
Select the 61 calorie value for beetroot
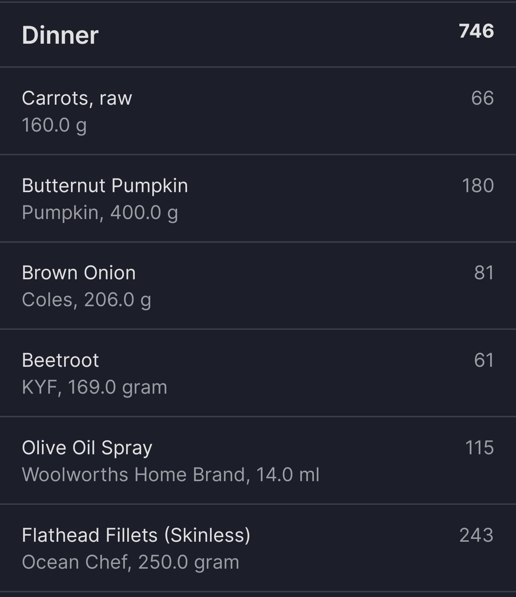[x=484, y=360]
